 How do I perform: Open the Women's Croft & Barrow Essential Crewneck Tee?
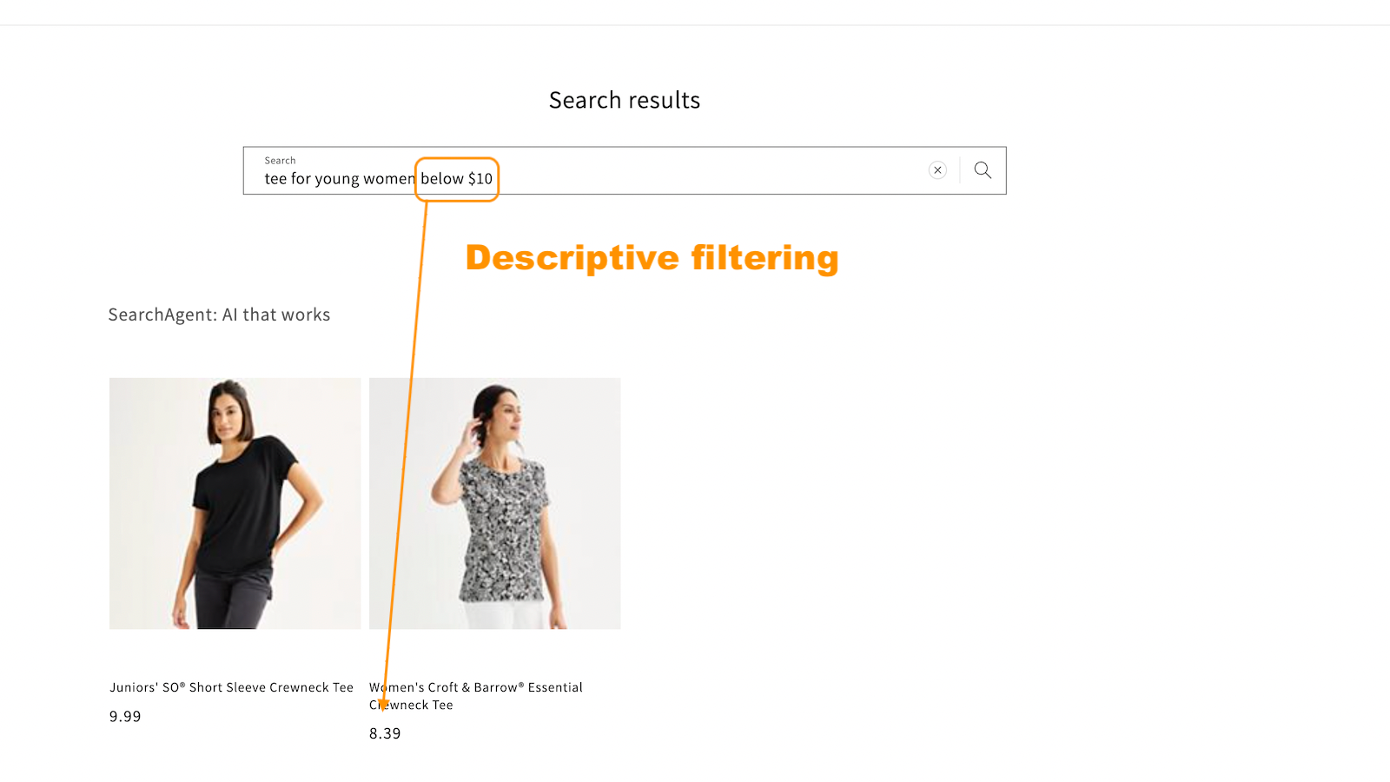475,695
